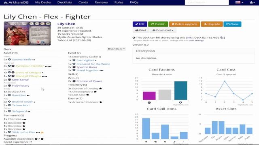This screenshot has width=259, height=145.
Task: Click the Card Cost peak point at 2
Action: tap(225, 81)
